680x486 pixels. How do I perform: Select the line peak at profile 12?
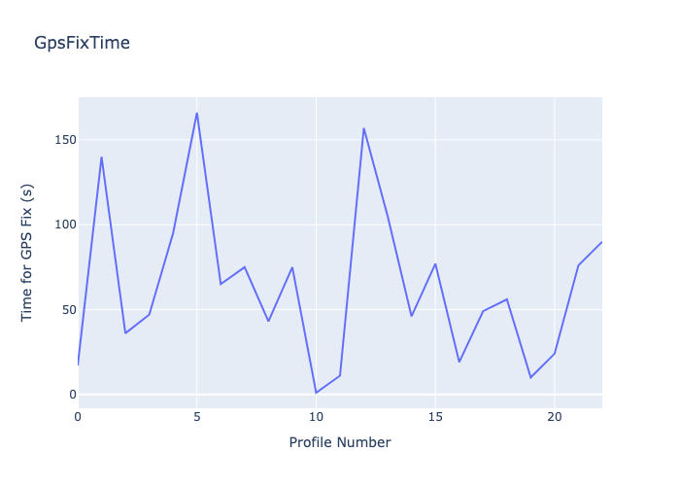363,128
